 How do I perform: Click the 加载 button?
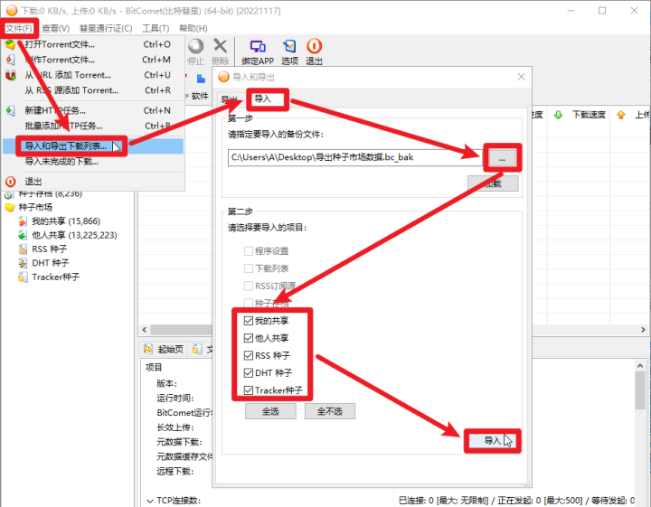pyautogui.click(x=493, y=183)
